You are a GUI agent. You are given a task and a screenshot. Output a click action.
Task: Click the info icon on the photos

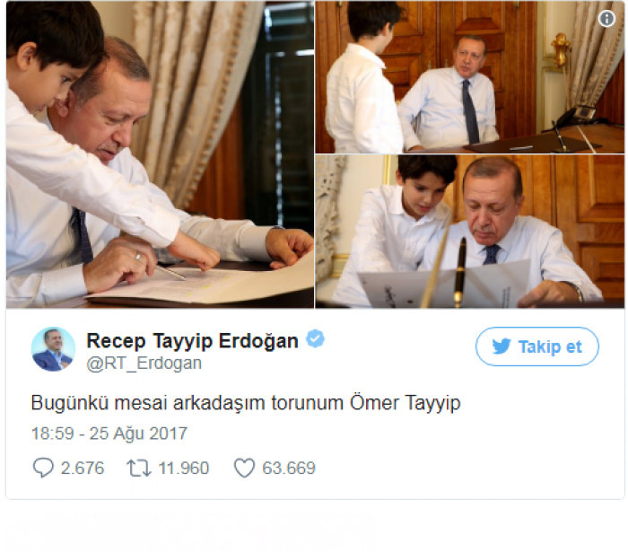[606, 19]
